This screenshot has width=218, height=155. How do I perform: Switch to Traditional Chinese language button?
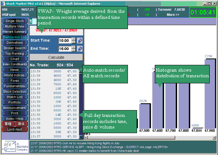point(8,124)
